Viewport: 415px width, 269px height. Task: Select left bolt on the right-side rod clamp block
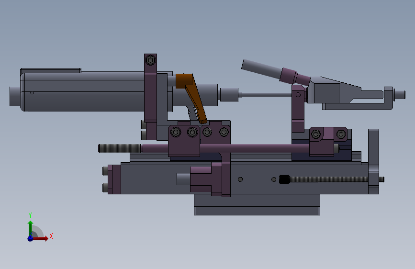point(316,134)
